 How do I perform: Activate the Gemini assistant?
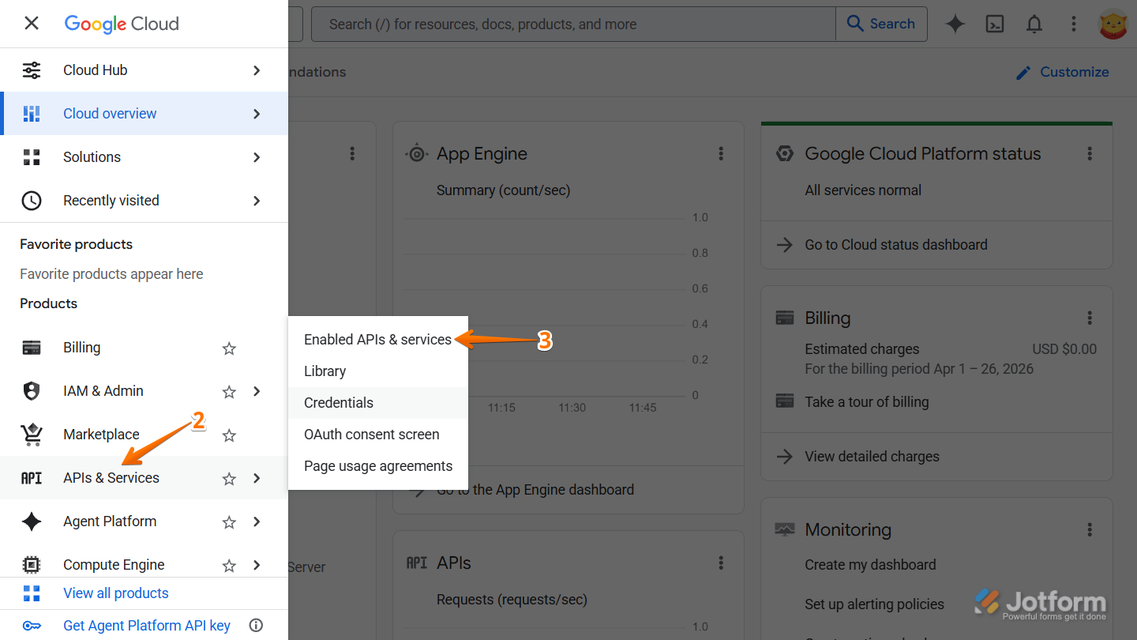[x=955, y=24]
